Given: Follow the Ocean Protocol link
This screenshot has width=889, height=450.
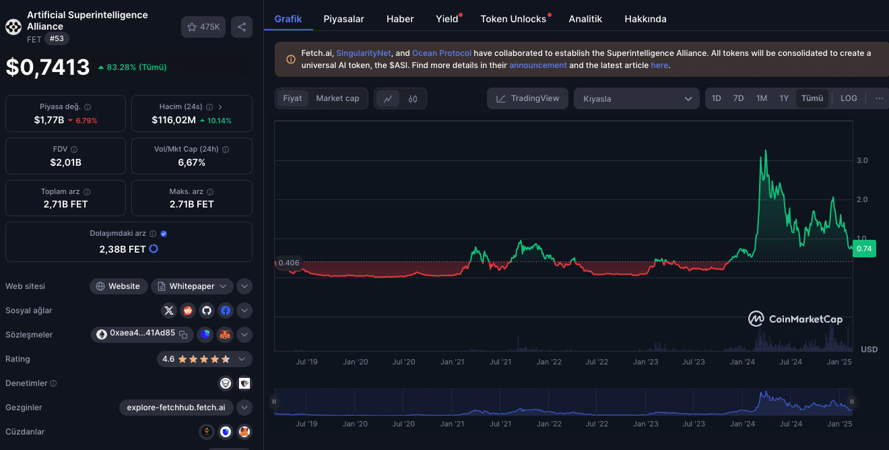Looking at the screenshot, I should (442, 53).
